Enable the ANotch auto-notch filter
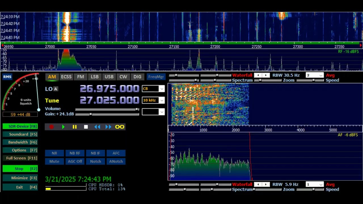This screenshot has height=204, width=363. [x=116, y=161]
